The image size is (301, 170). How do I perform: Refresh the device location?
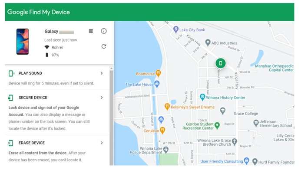click(x=104, y=46)
